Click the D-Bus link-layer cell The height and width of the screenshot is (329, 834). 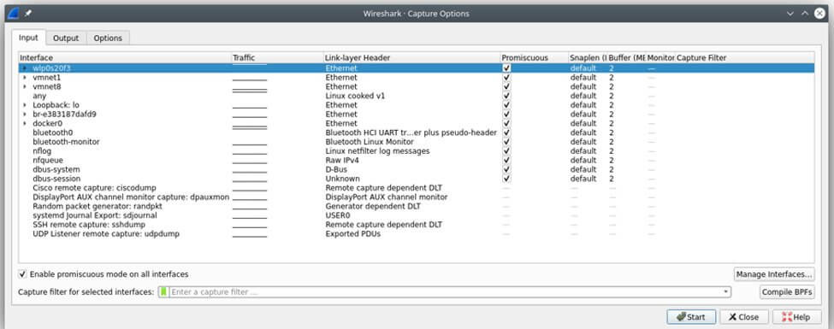(x=336, y=169)
